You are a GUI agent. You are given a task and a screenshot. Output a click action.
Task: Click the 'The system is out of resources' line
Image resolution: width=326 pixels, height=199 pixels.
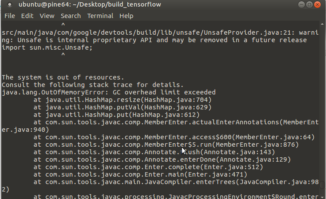(63, 77)
